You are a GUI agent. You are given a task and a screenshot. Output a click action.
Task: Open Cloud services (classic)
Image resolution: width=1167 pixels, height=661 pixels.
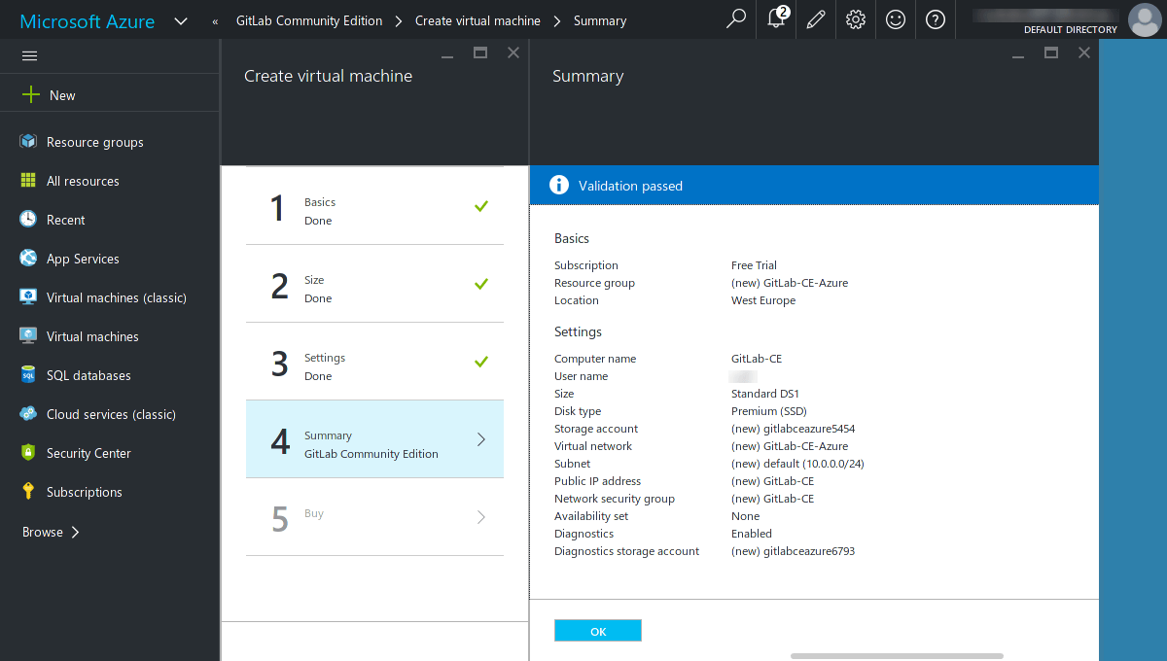[110, 414]
